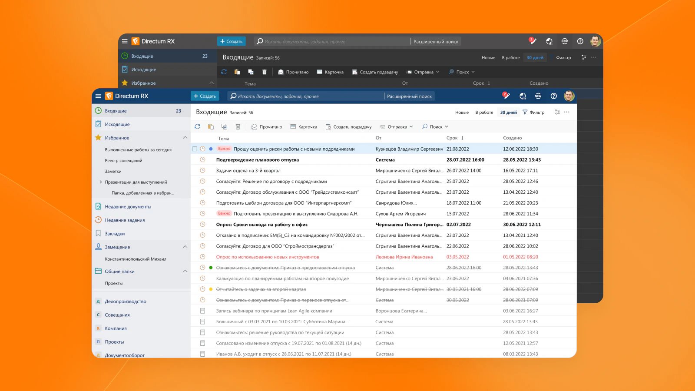Collapse Избранное section in light sidebar
This screenshot has width=695, height=391.
(x=185, y=138)
